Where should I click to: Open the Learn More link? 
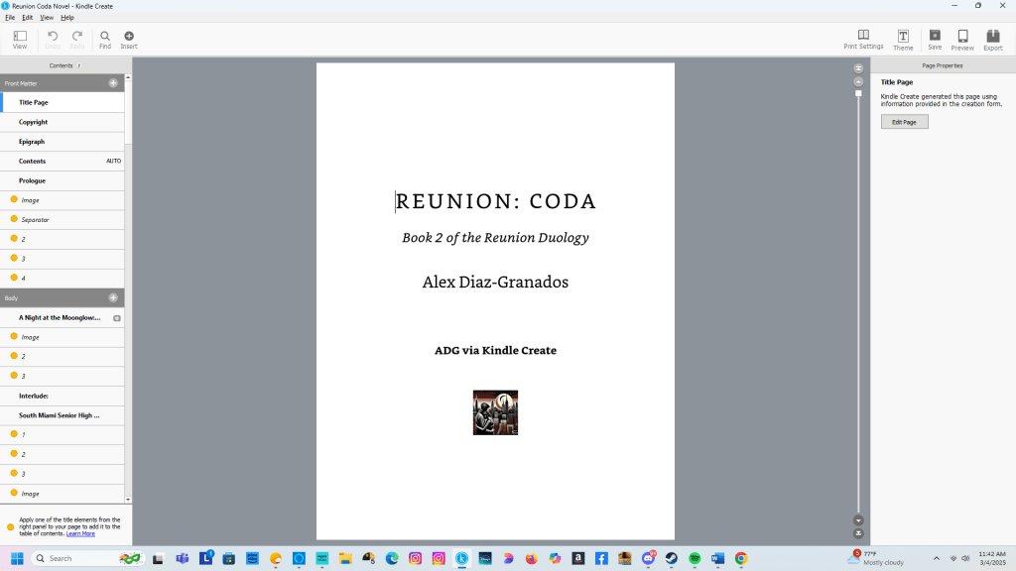(x=79, y=532)
